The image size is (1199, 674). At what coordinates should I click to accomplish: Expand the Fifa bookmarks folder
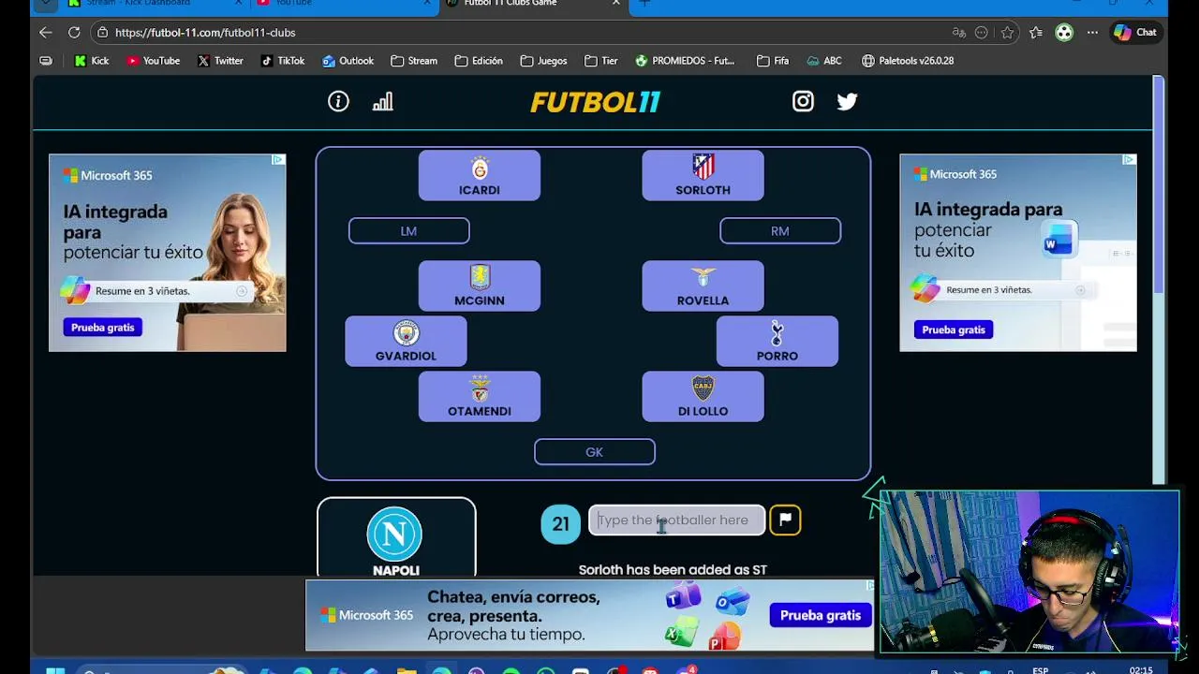[772, 61]
